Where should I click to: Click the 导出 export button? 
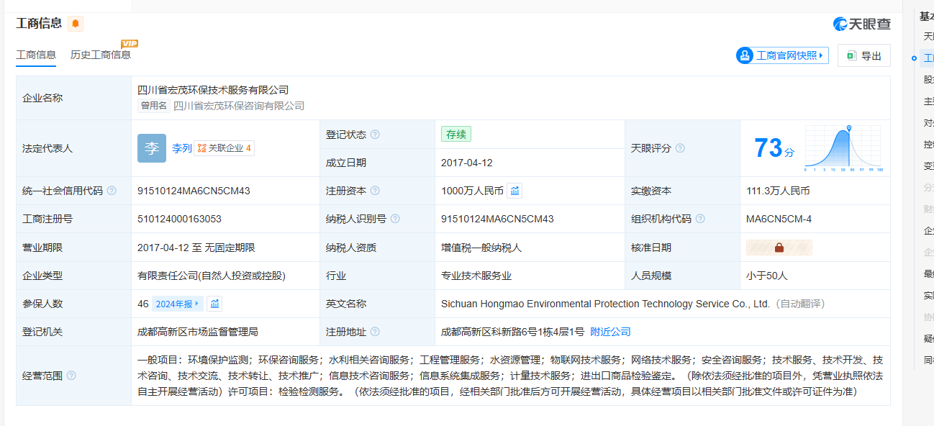coord(864,55)
